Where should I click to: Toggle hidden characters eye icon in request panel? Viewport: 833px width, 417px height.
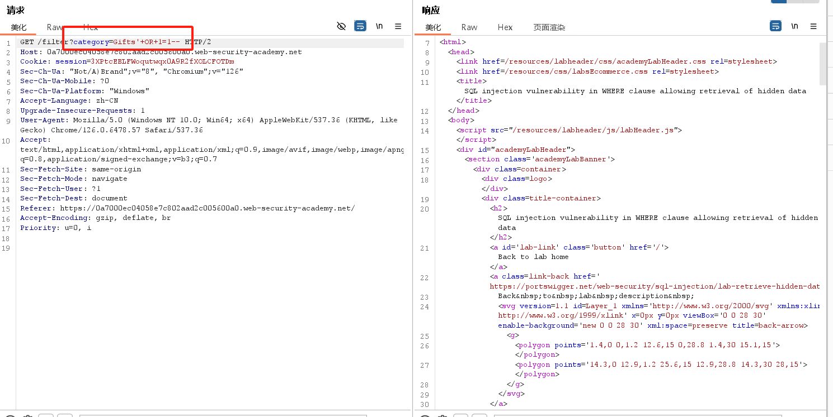point(341,26)
